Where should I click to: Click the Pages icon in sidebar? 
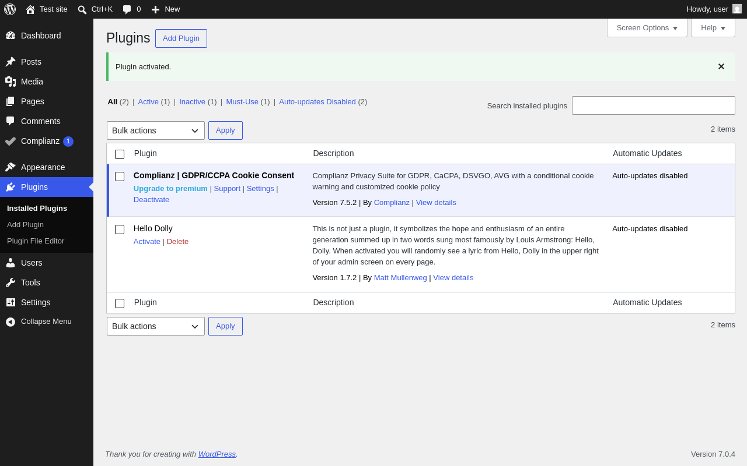click(11, 101)
